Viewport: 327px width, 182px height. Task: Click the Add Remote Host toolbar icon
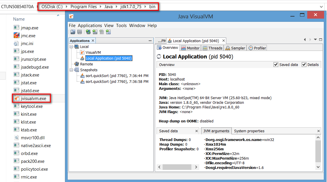(88, 32)
